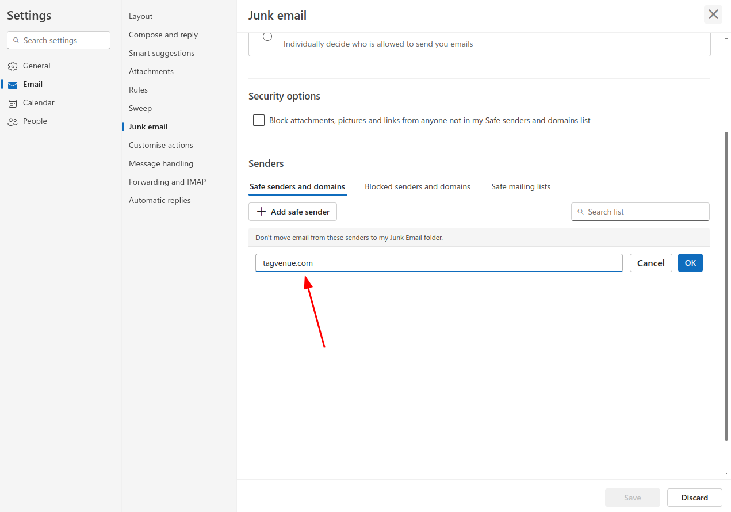Open Rules settings
Viewport: 731px width, 512px height.
(138, 90)
